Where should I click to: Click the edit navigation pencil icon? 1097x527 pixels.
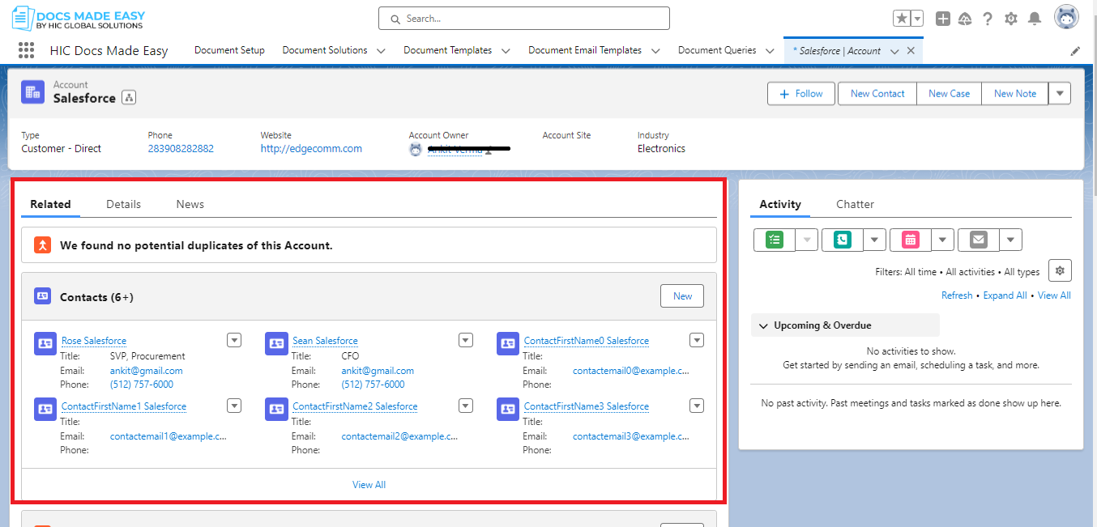(x=1075, y=50)
